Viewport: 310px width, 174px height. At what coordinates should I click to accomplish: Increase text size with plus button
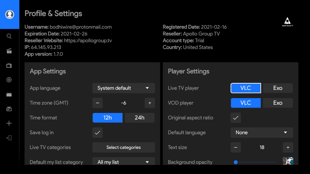288,147
